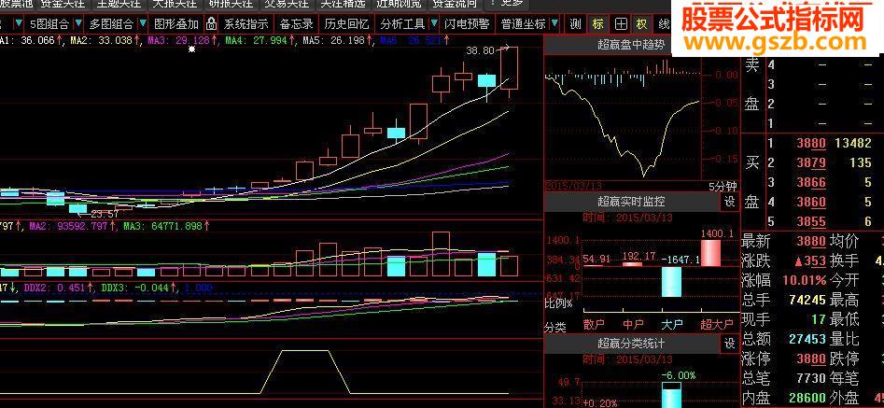Toggle the 测 measurement tool

(x=575, y=23)
